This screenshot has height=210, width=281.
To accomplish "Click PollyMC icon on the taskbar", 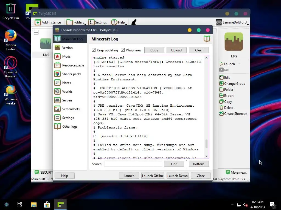I will (60, 205).
